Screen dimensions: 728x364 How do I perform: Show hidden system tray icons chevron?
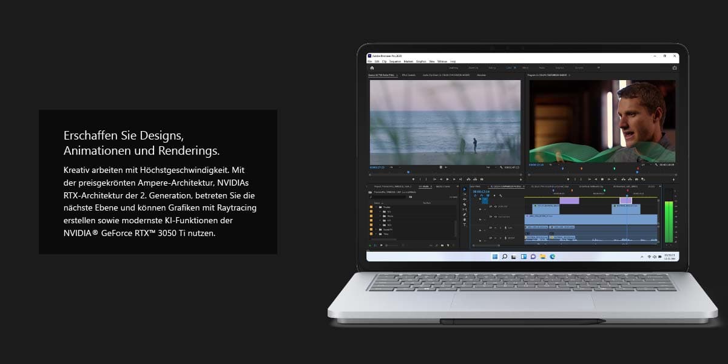click(x=642, y=257)
